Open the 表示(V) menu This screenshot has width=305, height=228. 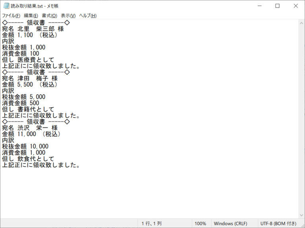(x=68, y=15)
